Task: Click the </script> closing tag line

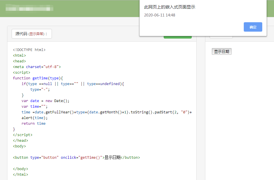Action: coord(23,135)
